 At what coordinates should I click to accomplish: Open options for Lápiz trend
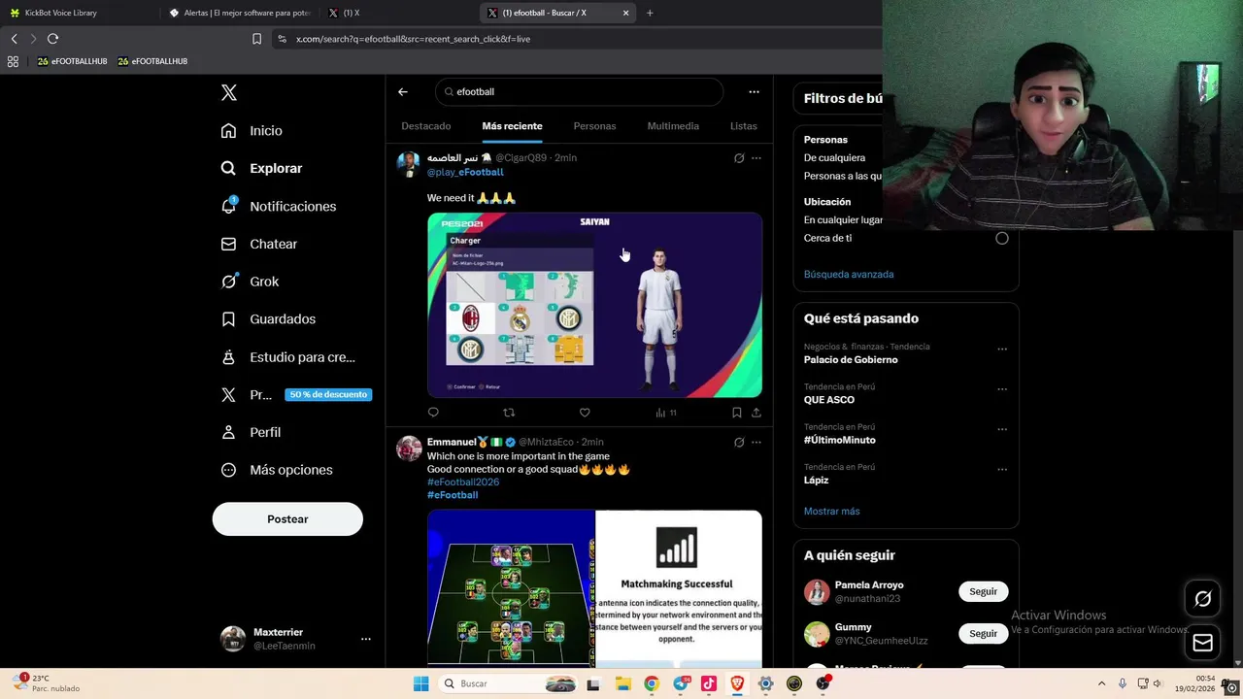[x=1002, y=470]
